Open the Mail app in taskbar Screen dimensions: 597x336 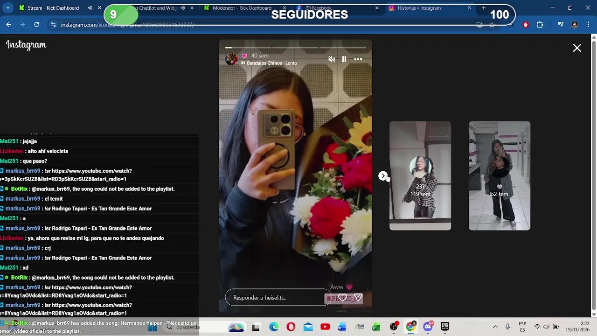tap(308, 327)
